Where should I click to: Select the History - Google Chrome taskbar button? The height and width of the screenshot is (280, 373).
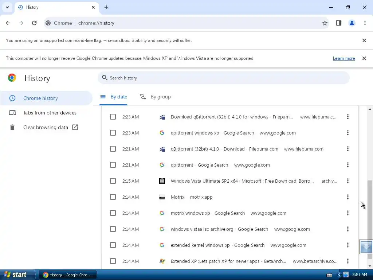pyautogui.click(x=68, y=275)
